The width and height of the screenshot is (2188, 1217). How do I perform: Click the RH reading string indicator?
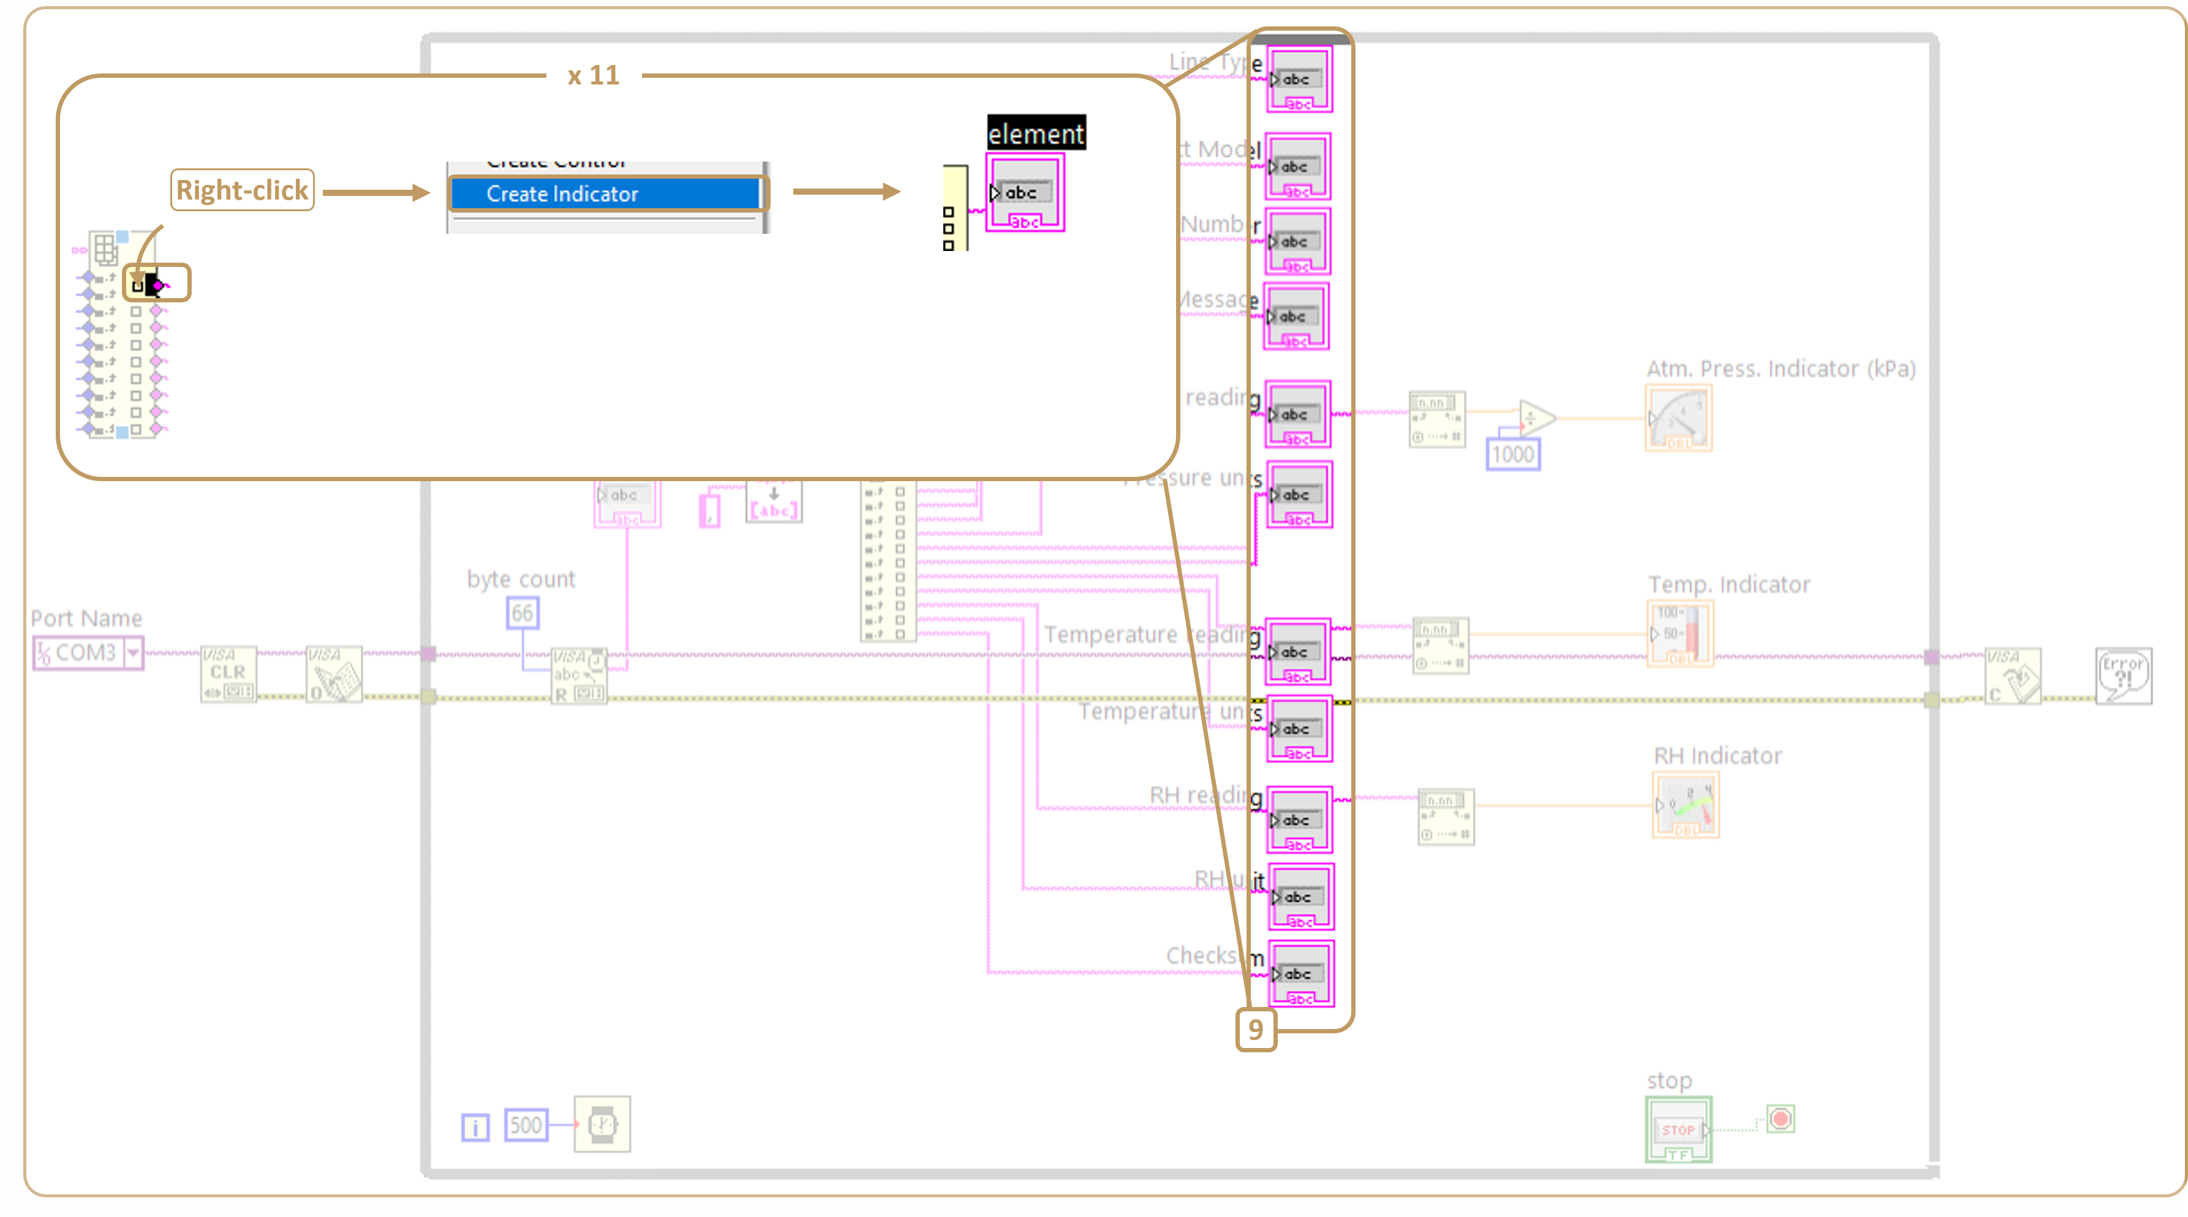(x=1300, y=820)
